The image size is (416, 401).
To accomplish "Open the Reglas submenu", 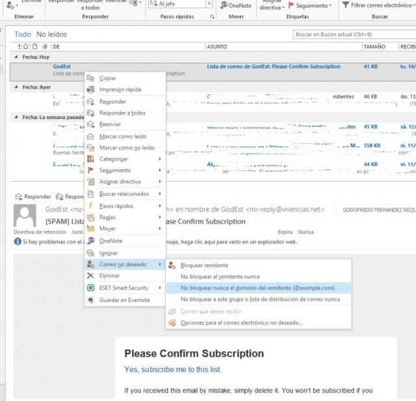I will [x=125, y=217].
